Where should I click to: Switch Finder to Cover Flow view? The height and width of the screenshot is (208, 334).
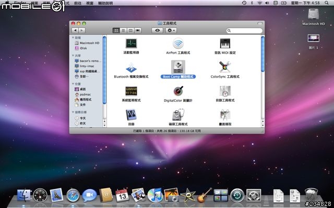click(x=138, y=31)
